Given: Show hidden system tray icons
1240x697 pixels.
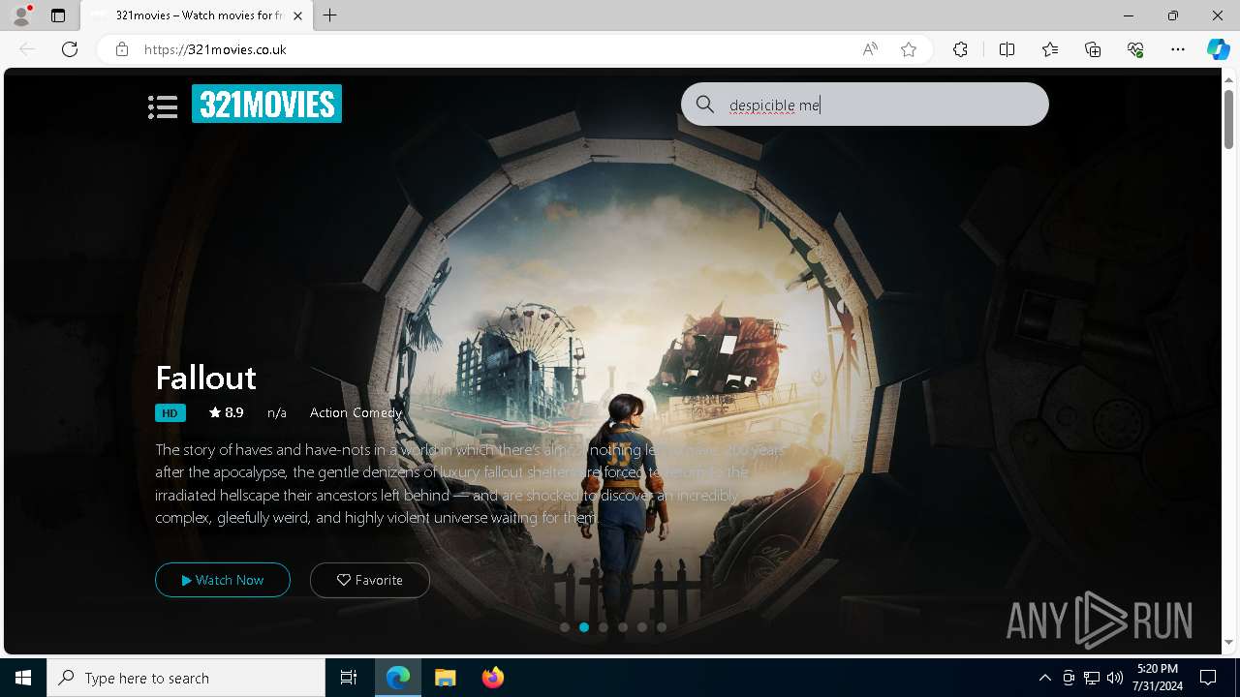Looking at the screenshot, I should tap(1044, 678).
